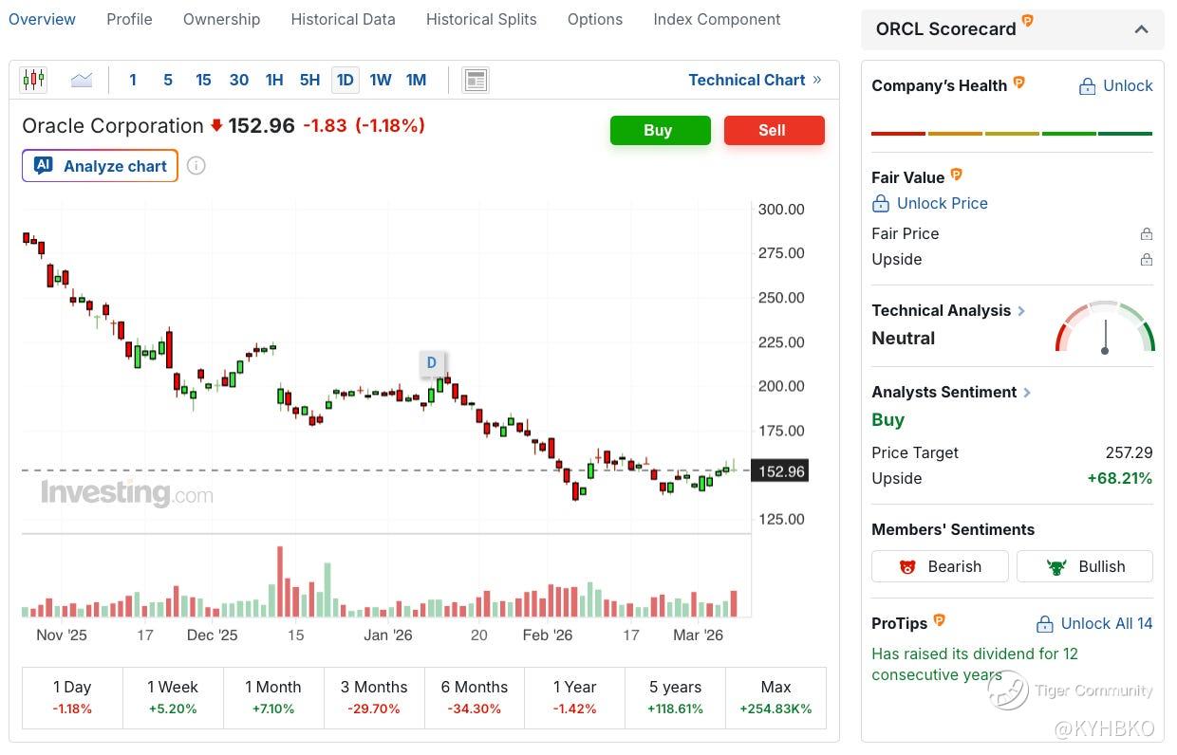Set chart interval to 15 minutes
The image size is (1177, 755).
pos(203,80)
